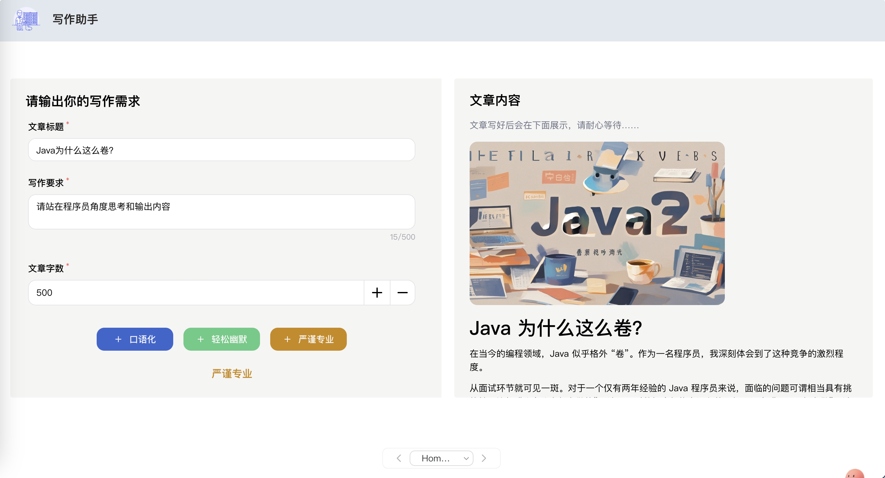
Task: Click the writing assistant logo icon
Action: 26,19
